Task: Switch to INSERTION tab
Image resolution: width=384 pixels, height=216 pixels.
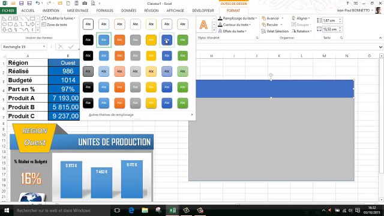Action: click(x=50, y=11)
